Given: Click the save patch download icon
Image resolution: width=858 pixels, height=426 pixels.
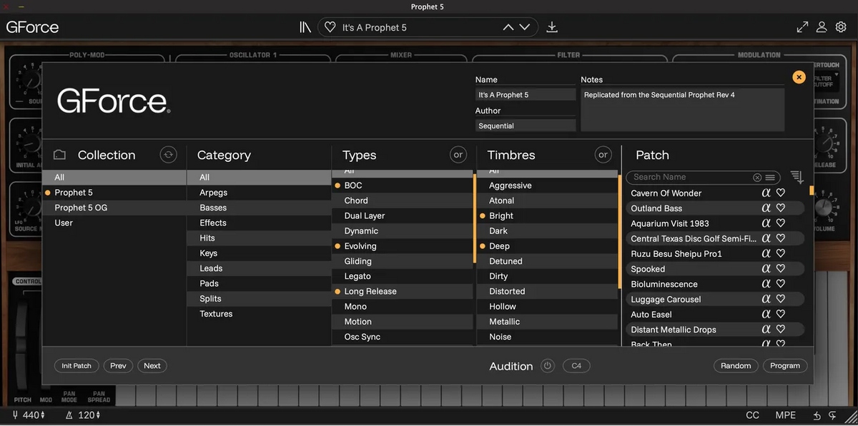Looking at the screenshot, I should click(x=552, y=27).
